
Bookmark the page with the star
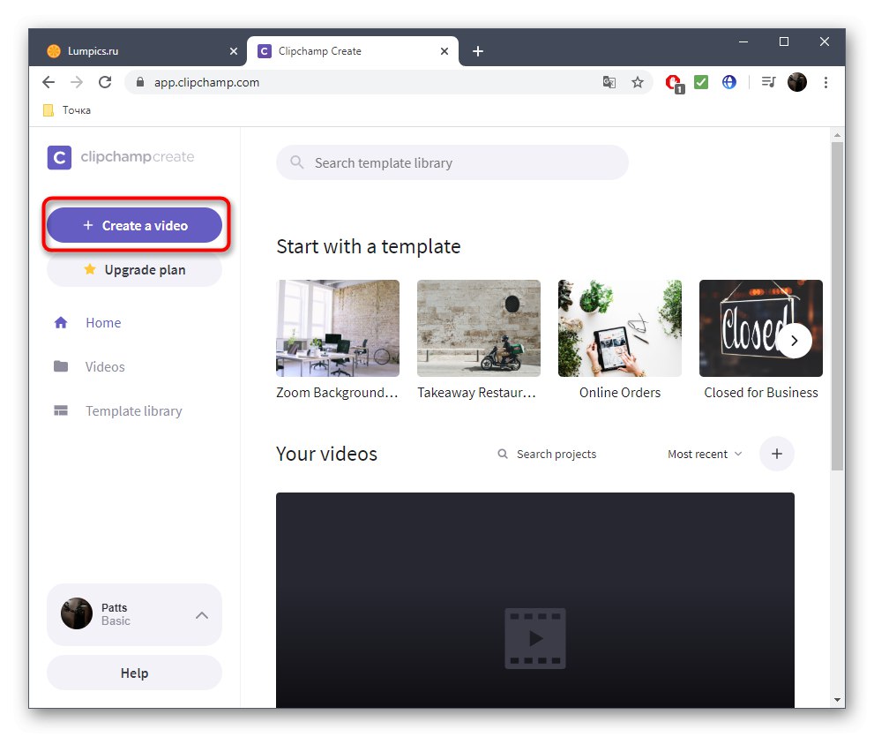(x=638, y=81)
